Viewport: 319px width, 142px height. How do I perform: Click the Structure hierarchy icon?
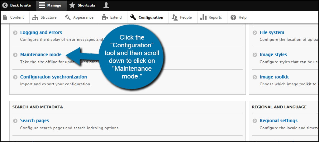[35, 17]
